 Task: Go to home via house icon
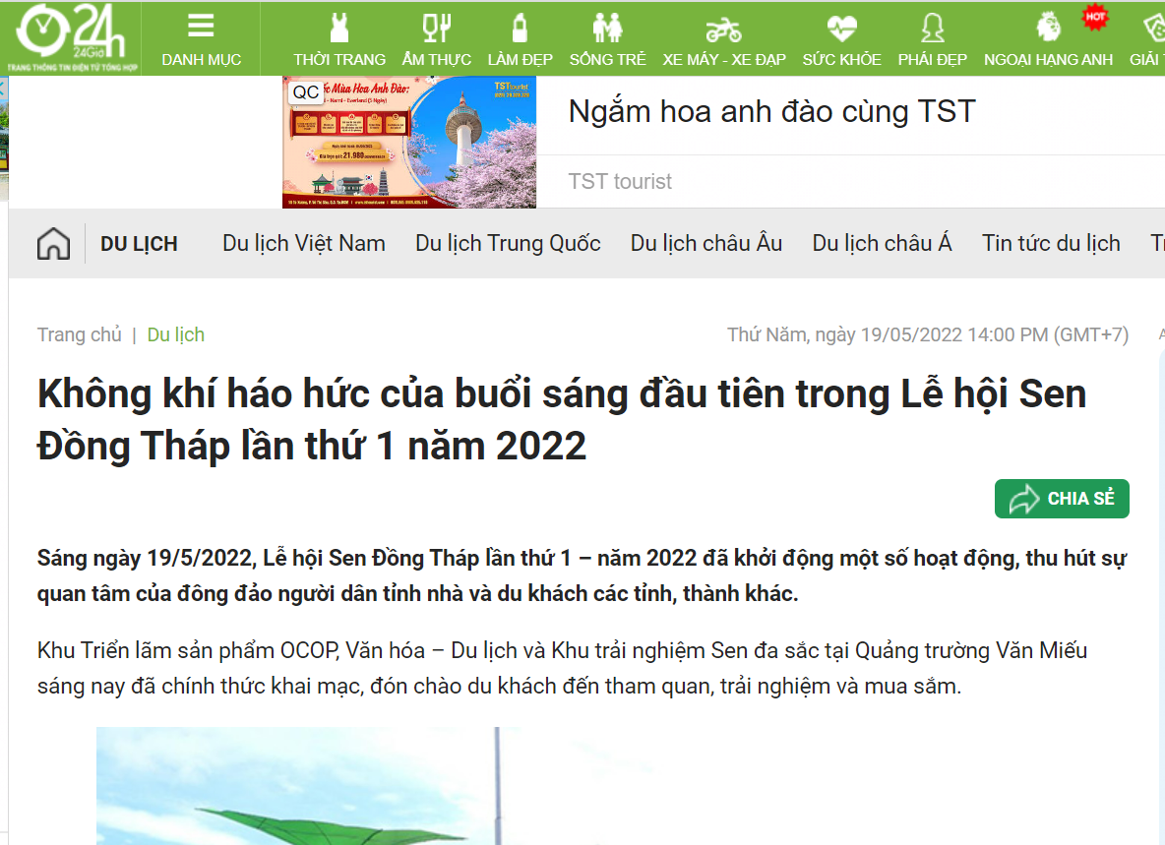[x=53, y=244]
